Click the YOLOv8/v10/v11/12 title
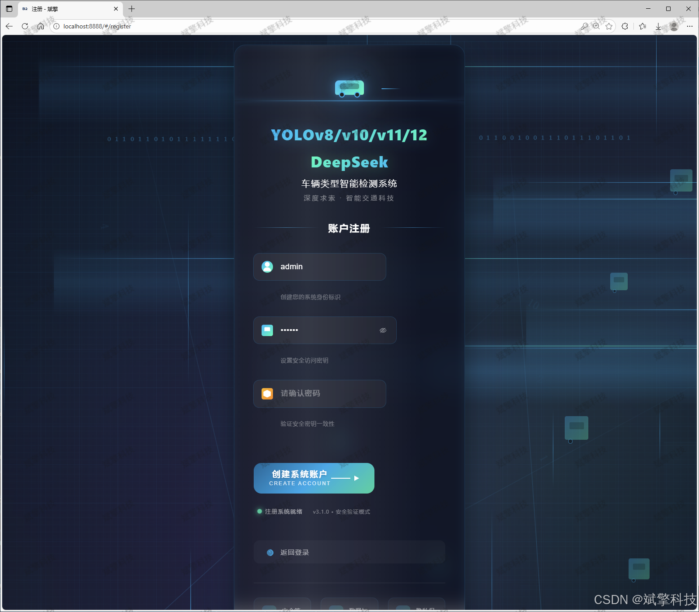The height and width of the screenshot is (612, 699). [x=349, y=135]
